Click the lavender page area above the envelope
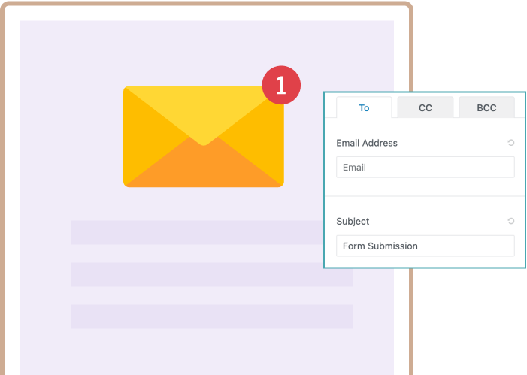527x375 pixels. 203,49
